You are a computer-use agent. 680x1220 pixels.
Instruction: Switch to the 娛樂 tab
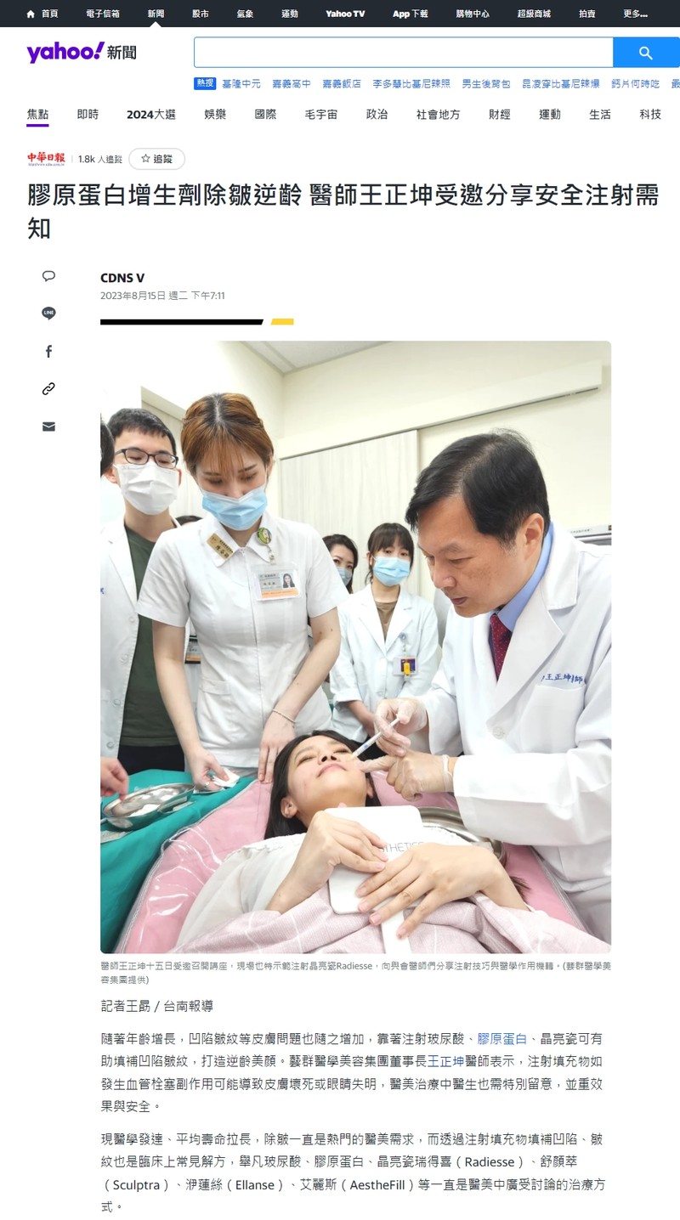(215, 115)
